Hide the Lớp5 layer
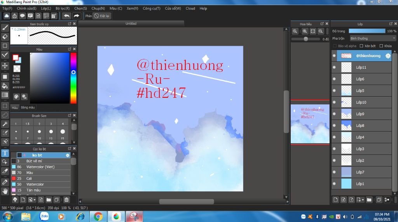Image resolution: width=398 pixels, height=222 pixels. point(334,91)
